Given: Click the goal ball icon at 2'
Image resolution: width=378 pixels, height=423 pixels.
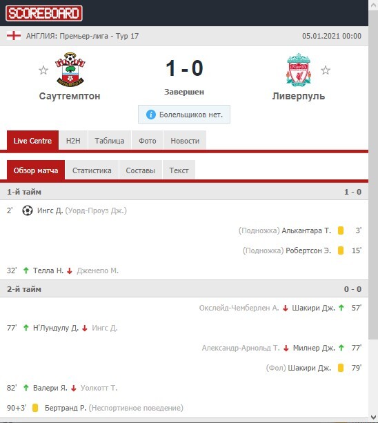Looking at the screenshot, I should coord(28,210).
